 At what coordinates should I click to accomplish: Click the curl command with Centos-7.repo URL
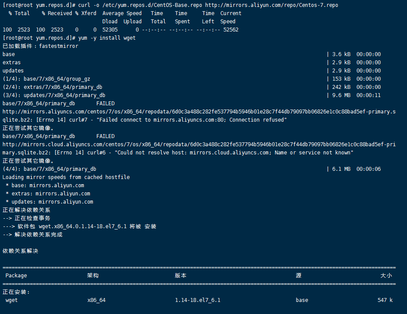click(x=208, y=5)
